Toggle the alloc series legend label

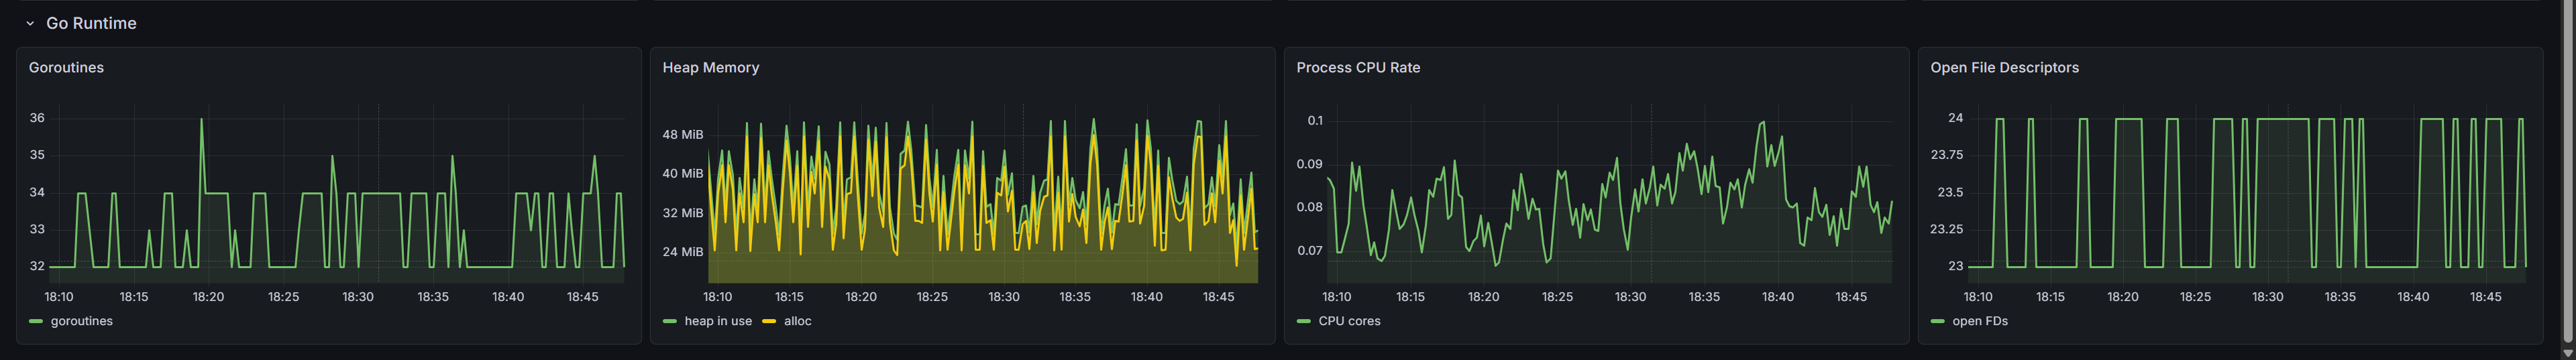tap(797, 321)
